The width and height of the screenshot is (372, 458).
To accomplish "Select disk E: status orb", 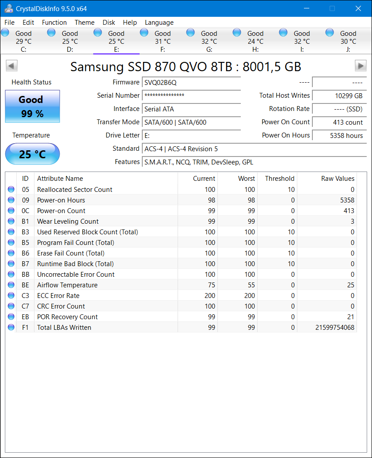I will pyautogui.click(x=98, y=32).
